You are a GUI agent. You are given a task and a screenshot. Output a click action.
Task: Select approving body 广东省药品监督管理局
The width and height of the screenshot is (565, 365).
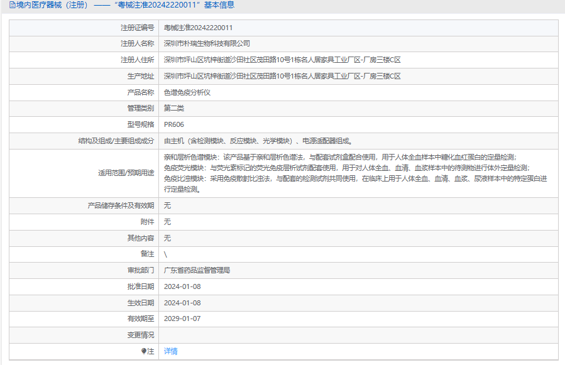(x=197, y=270)
